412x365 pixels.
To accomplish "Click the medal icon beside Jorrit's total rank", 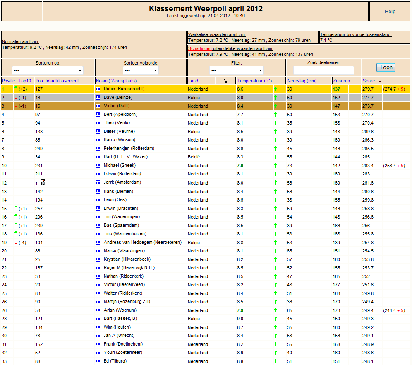I will click(43, 182).
